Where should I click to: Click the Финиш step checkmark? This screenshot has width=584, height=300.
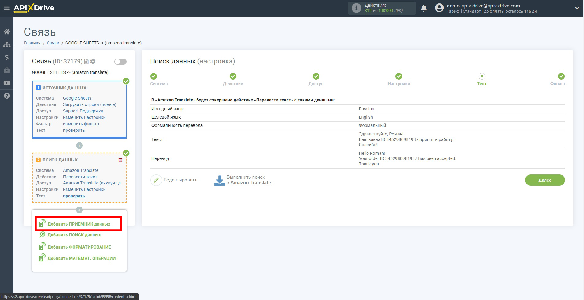(561, 76)
